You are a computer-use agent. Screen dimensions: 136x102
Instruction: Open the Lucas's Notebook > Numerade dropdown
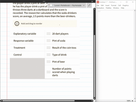pyautogui.click(x=67, y=5)
